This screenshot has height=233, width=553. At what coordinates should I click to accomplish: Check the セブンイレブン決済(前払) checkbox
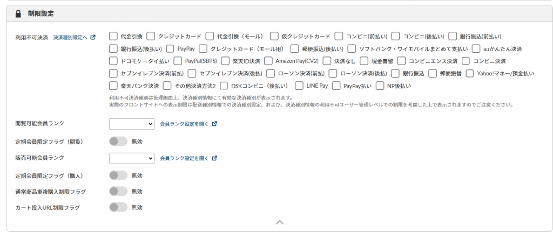[x=113, y=73]
